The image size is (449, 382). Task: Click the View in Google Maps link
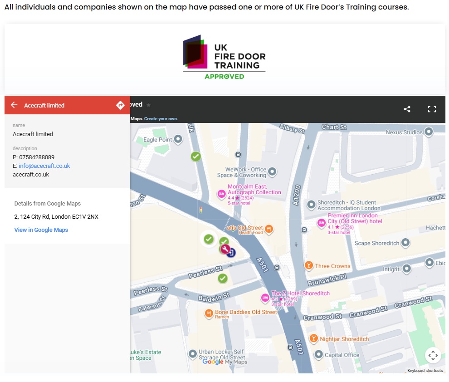click(41, 230)
